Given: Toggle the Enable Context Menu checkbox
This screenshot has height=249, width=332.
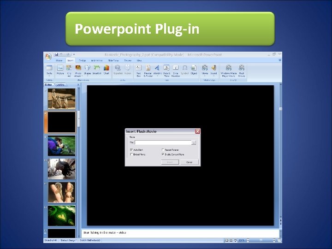Looking at the screenshot, I should tap(163, 154).
